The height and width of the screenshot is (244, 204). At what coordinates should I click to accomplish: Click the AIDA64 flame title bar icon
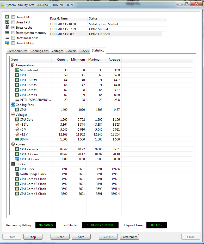pos(2,5)
